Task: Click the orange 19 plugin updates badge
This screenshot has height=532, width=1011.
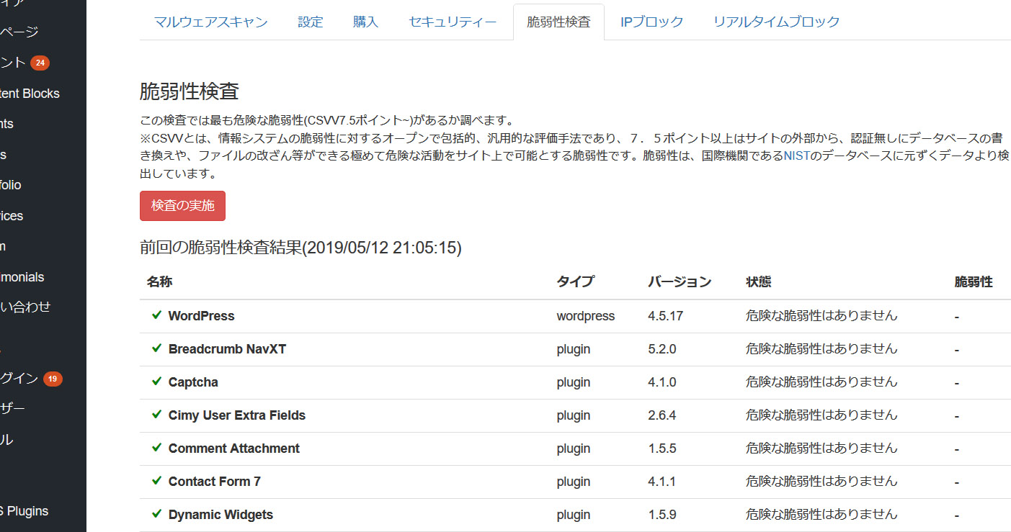Action: (x=53, y=379)
